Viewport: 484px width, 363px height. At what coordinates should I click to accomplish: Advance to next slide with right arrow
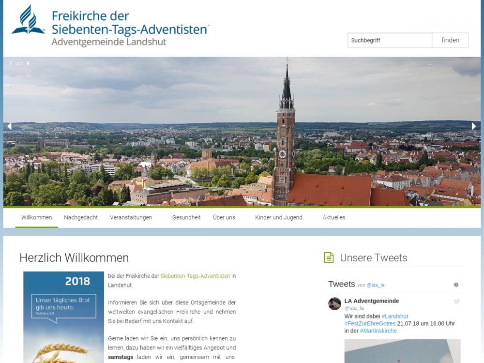[x=474, y=126]
